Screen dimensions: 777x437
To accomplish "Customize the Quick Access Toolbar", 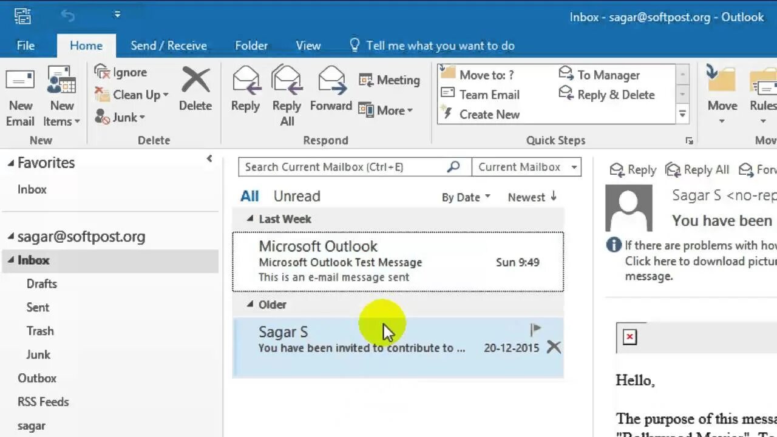I will pos(117,15).
